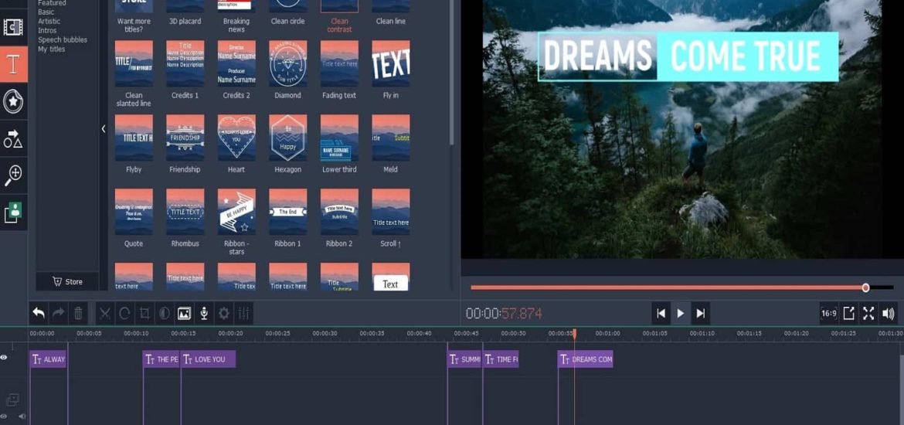Select the My titles category
This screenshot has height=425, width=904.
coord(51,49)
